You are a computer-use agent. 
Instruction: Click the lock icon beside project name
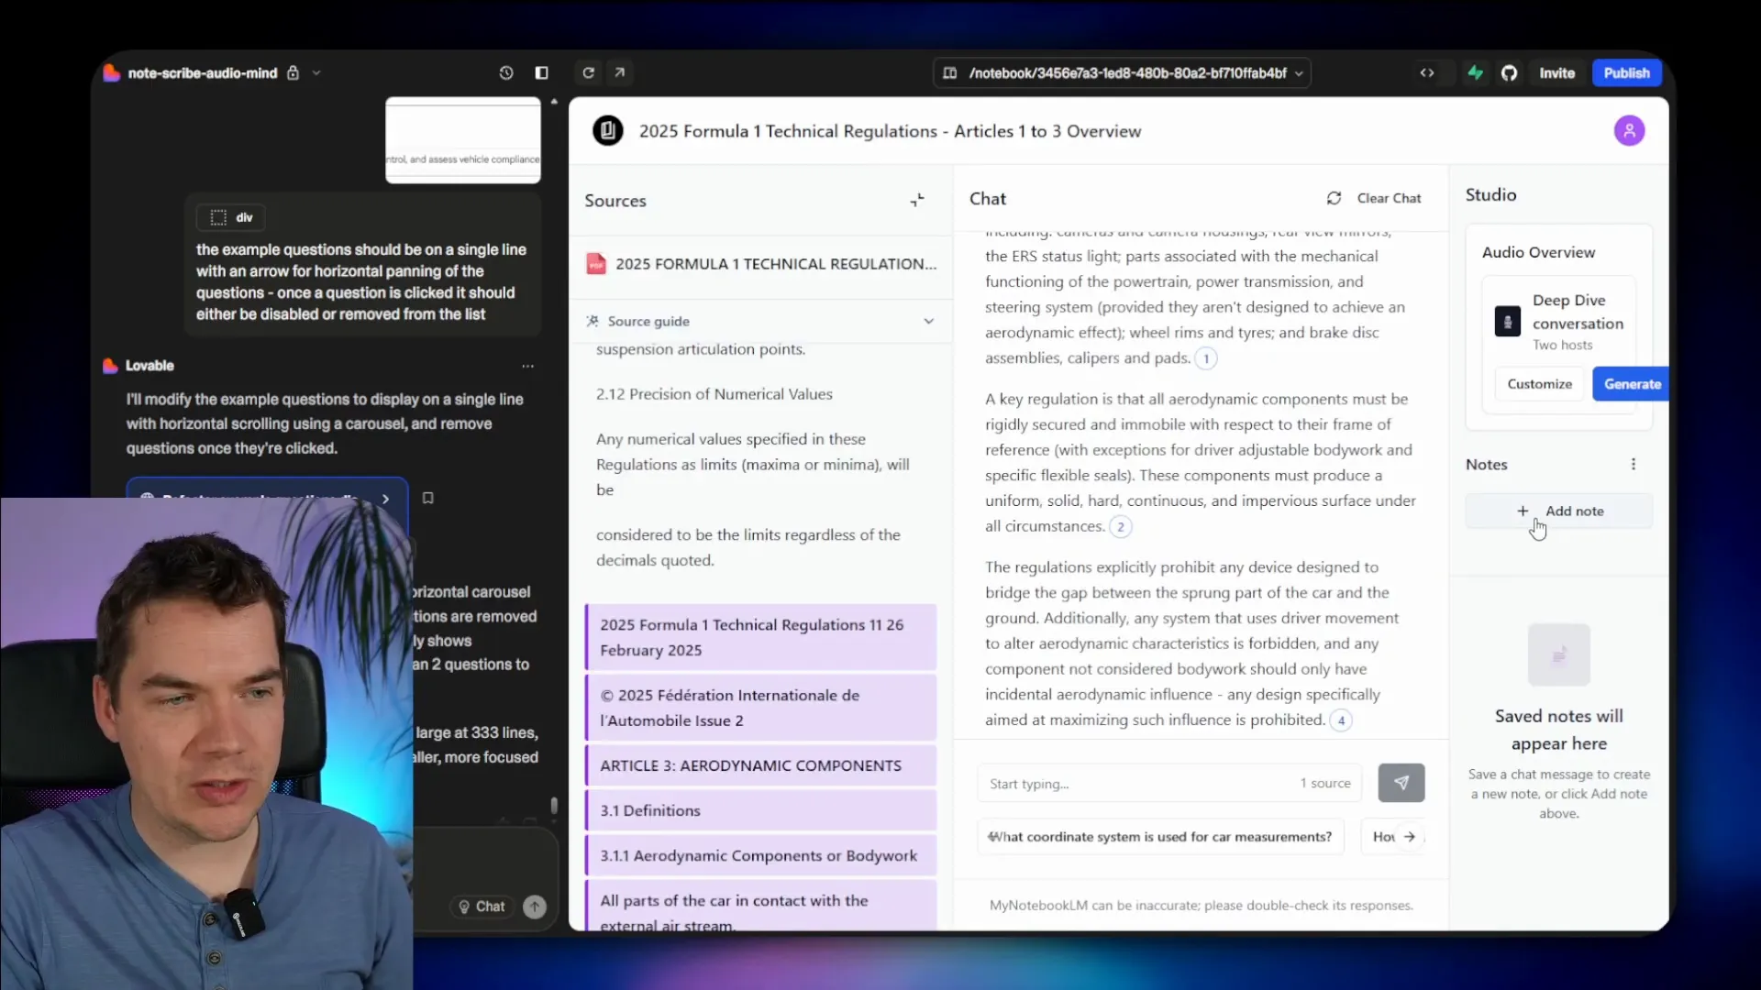pos(293,73)
